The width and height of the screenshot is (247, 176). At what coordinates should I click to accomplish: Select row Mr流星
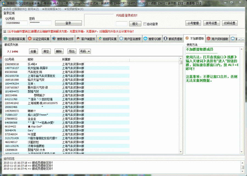pos(67,134)
